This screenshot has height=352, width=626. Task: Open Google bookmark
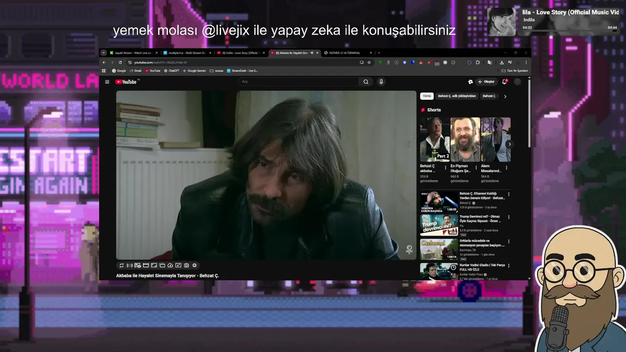coord(119,71)
